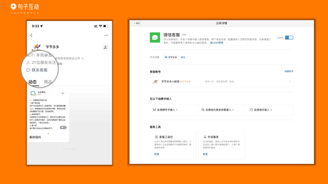Expand company name chevron on phone profile
The height and width of the screenshot is (184, 328).
point(83,58)
